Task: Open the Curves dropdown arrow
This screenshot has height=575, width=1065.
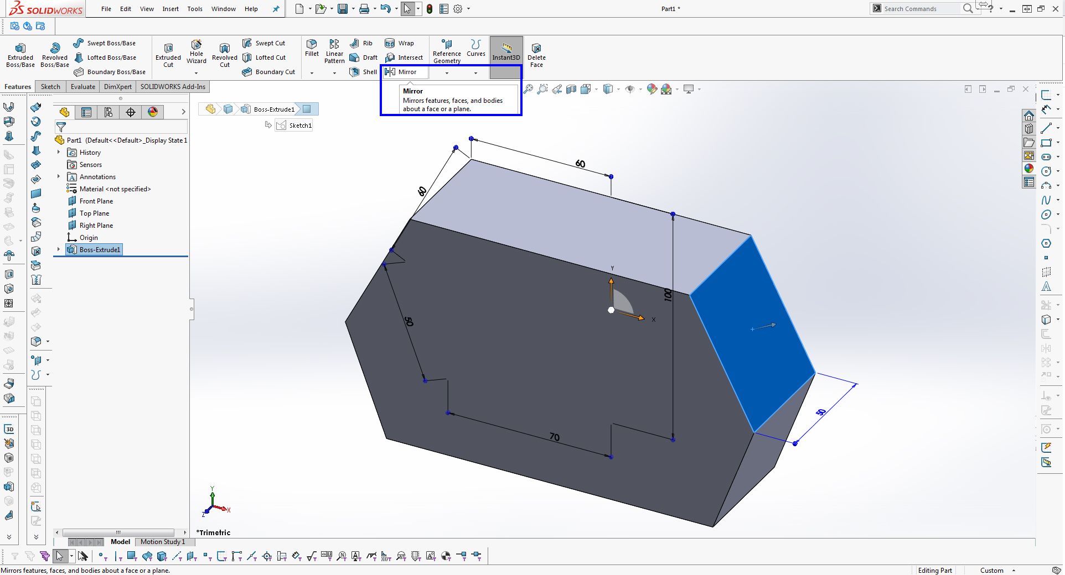Action: [x=475, y=73]
